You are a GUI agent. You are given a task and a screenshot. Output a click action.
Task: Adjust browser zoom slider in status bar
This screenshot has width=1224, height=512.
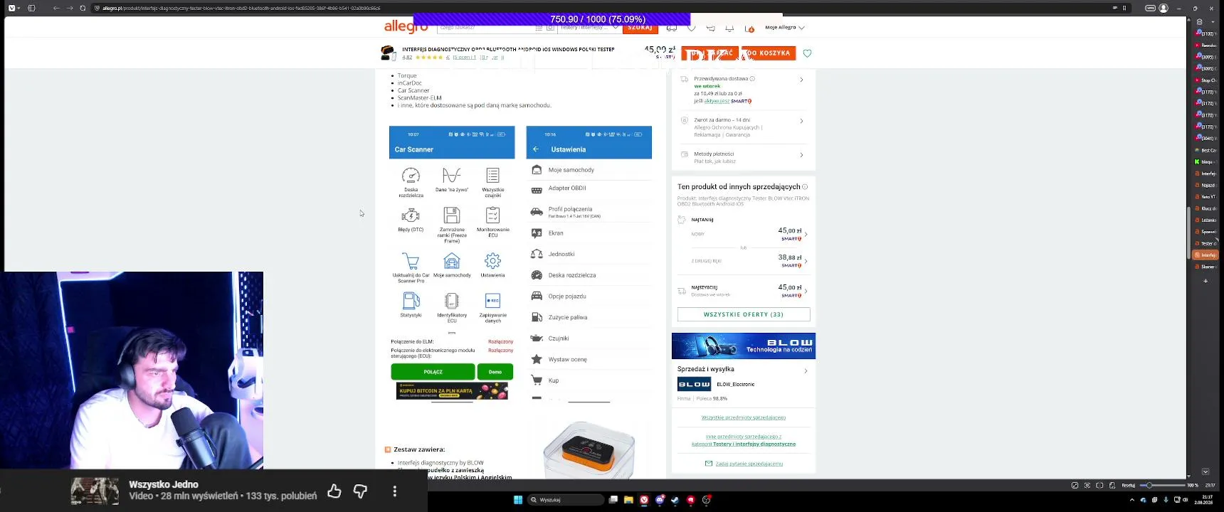click(x=1164, y=485)
